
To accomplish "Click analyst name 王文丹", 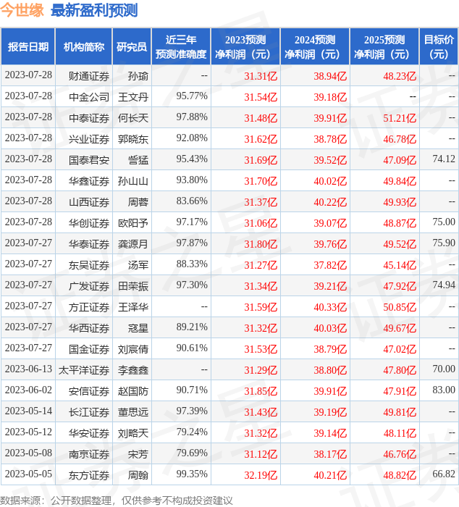I will [133, 97].
